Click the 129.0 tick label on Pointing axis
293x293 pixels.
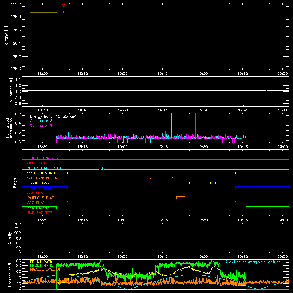point(16,4)
